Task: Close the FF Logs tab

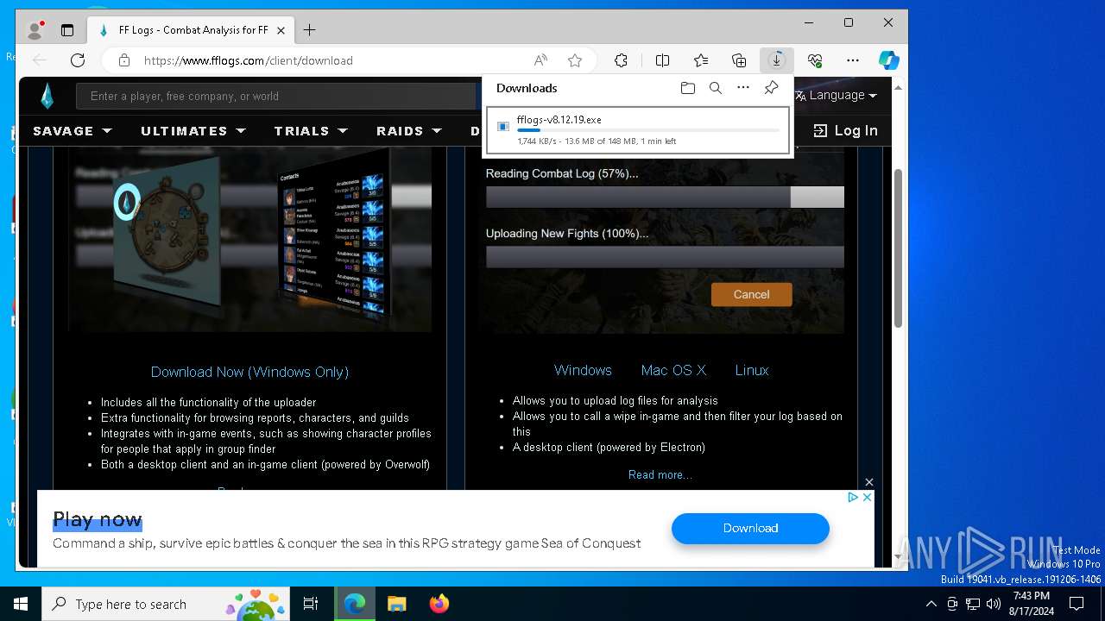Action: pos(281,30)
